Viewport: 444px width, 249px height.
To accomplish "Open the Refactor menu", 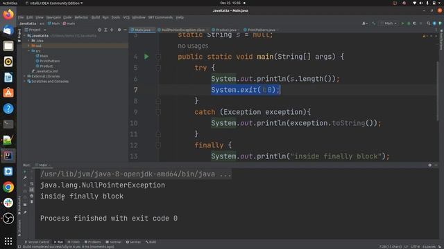I will [81, 17].
